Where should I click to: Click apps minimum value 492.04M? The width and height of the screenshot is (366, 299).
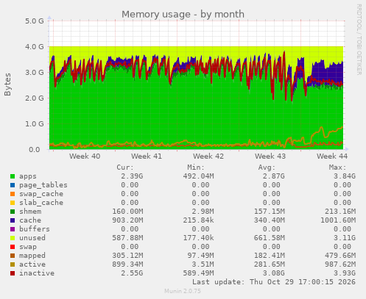198,176
